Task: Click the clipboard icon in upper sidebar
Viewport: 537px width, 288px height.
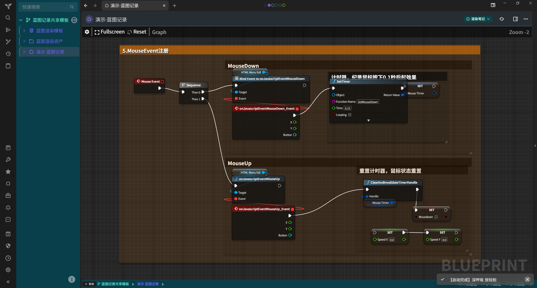Action: pyautogui.click(x=8, y=66)
